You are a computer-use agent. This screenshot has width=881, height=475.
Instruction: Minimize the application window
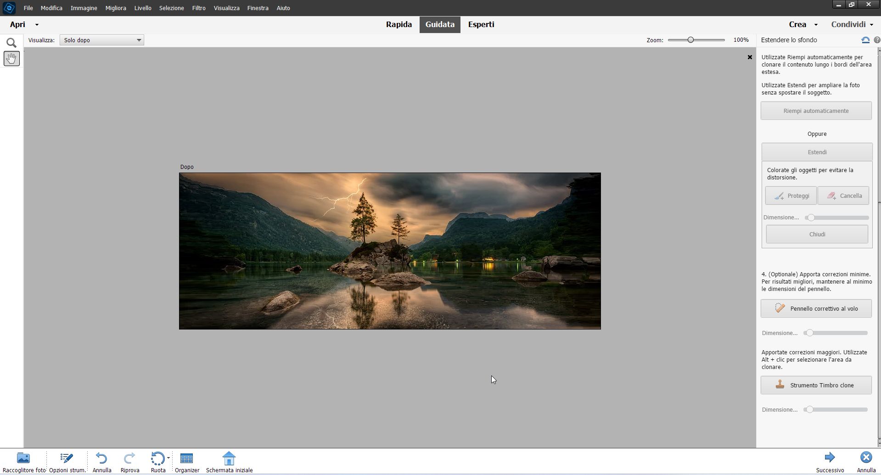(838, 5)
